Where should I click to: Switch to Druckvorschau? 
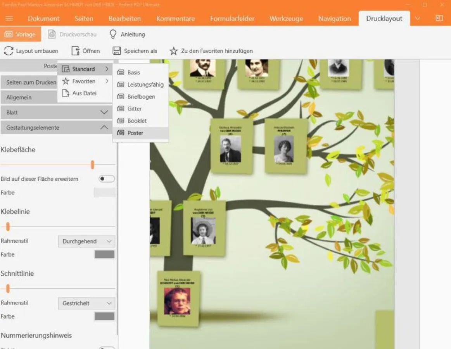pos(72,34)
